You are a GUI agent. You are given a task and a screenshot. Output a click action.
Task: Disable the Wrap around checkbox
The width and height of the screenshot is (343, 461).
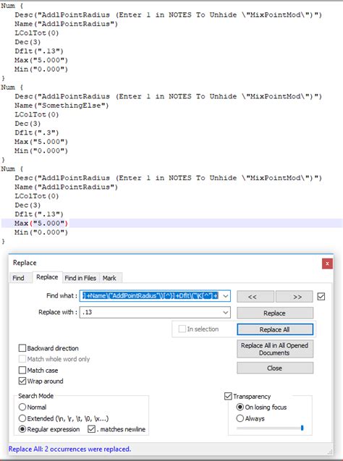(41, 381)
